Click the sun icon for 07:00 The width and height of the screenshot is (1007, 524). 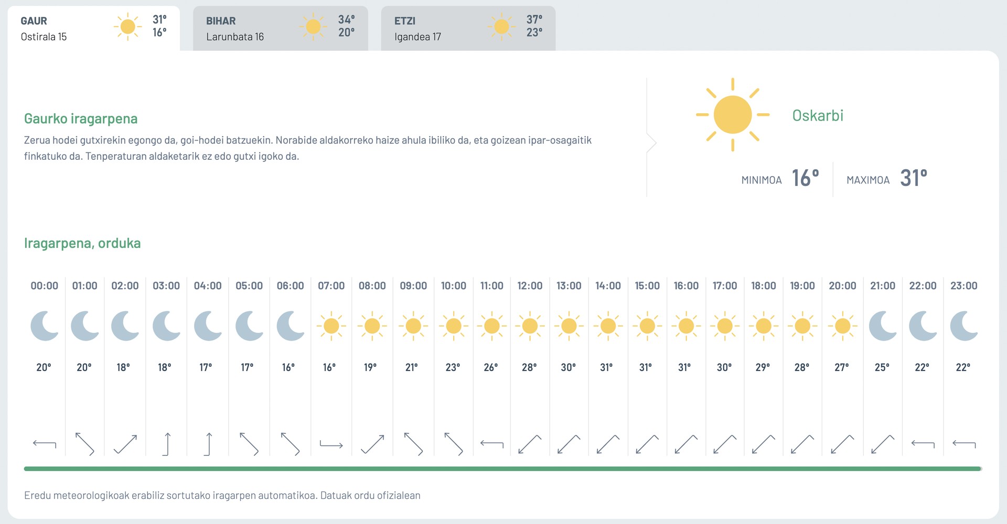331,326
